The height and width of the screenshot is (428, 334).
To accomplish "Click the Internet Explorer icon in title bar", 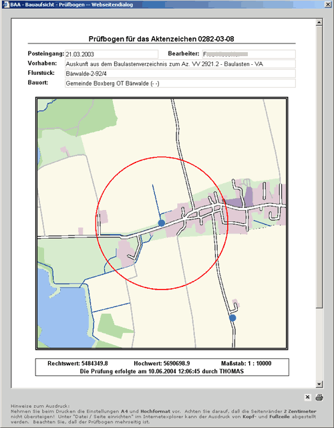I will coord(6,5).
